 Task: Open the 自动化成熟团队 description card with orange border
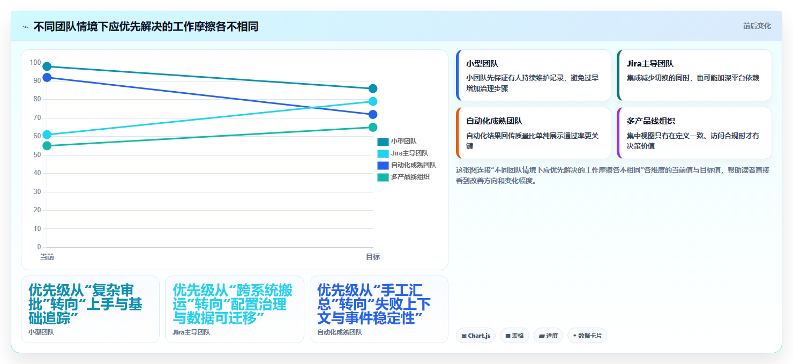[534, 133]
